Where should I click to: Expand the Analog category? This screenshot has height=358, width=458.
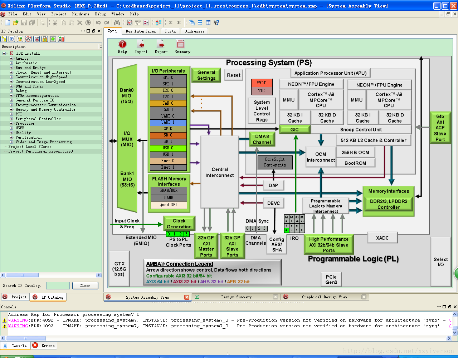[11, 58]
